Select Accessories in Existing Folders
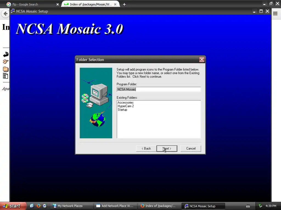This screenshot has height=210, width=281. pos(125,103)
